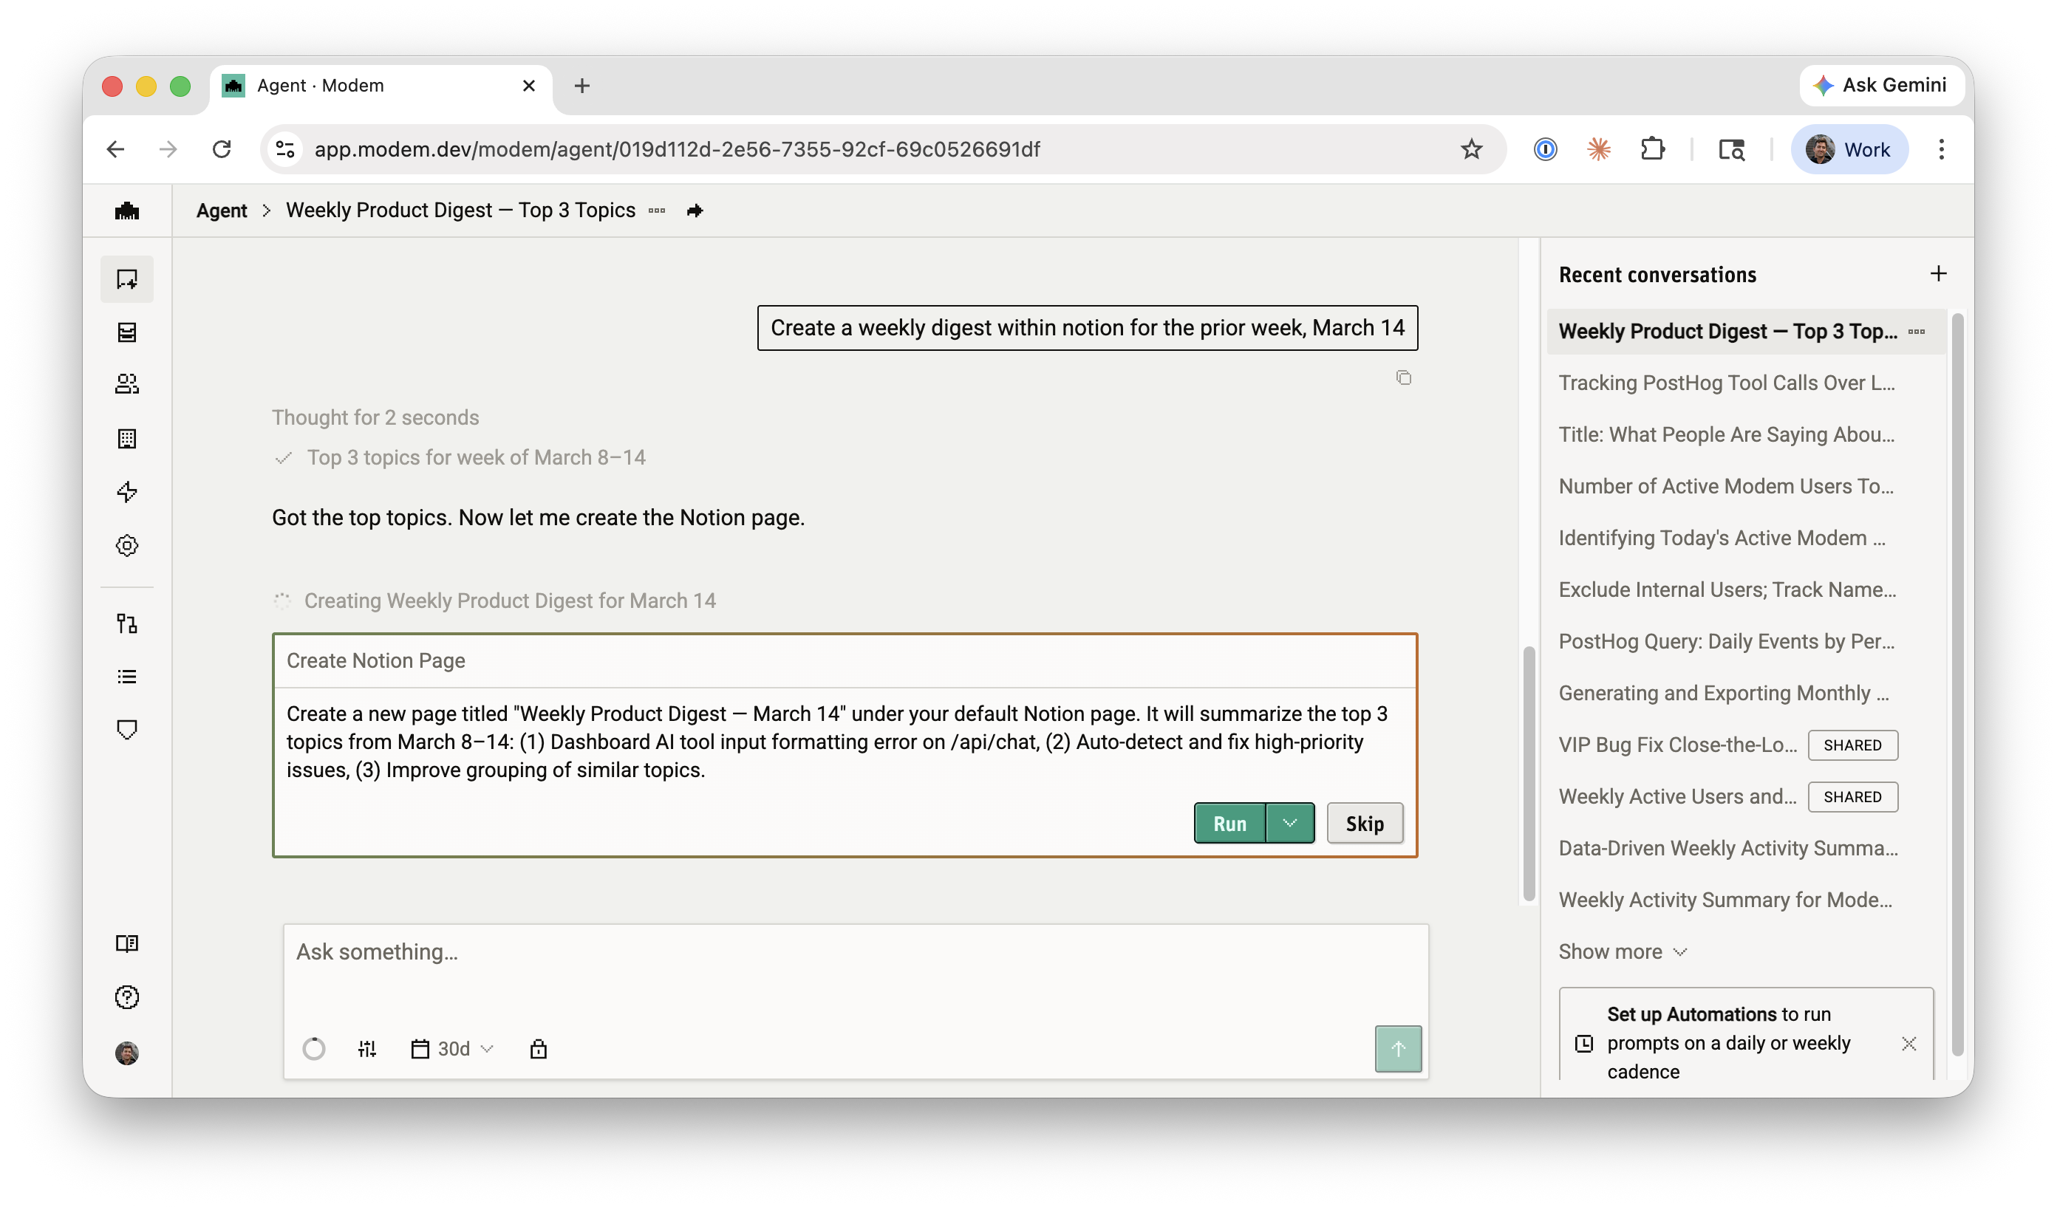The width and height of the screenshot is (2057, 1207).
Task: Open the people/users sidebar icon
Action: (126, 384)
